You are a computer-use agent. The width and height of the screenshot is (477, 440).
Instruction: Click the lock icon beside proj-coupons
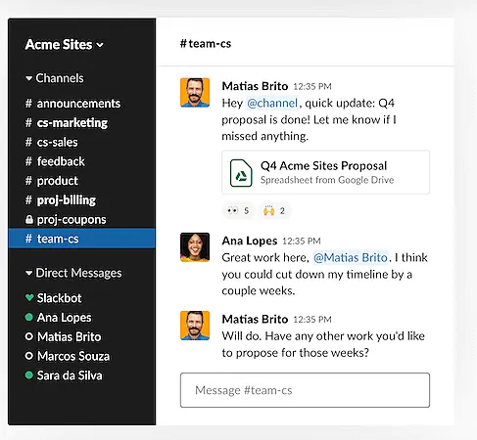point(29,219)
